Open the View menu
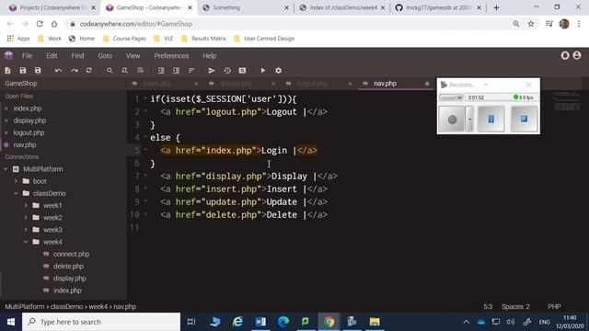The width and height of the screenshot is (589, 331). [133, 56]
